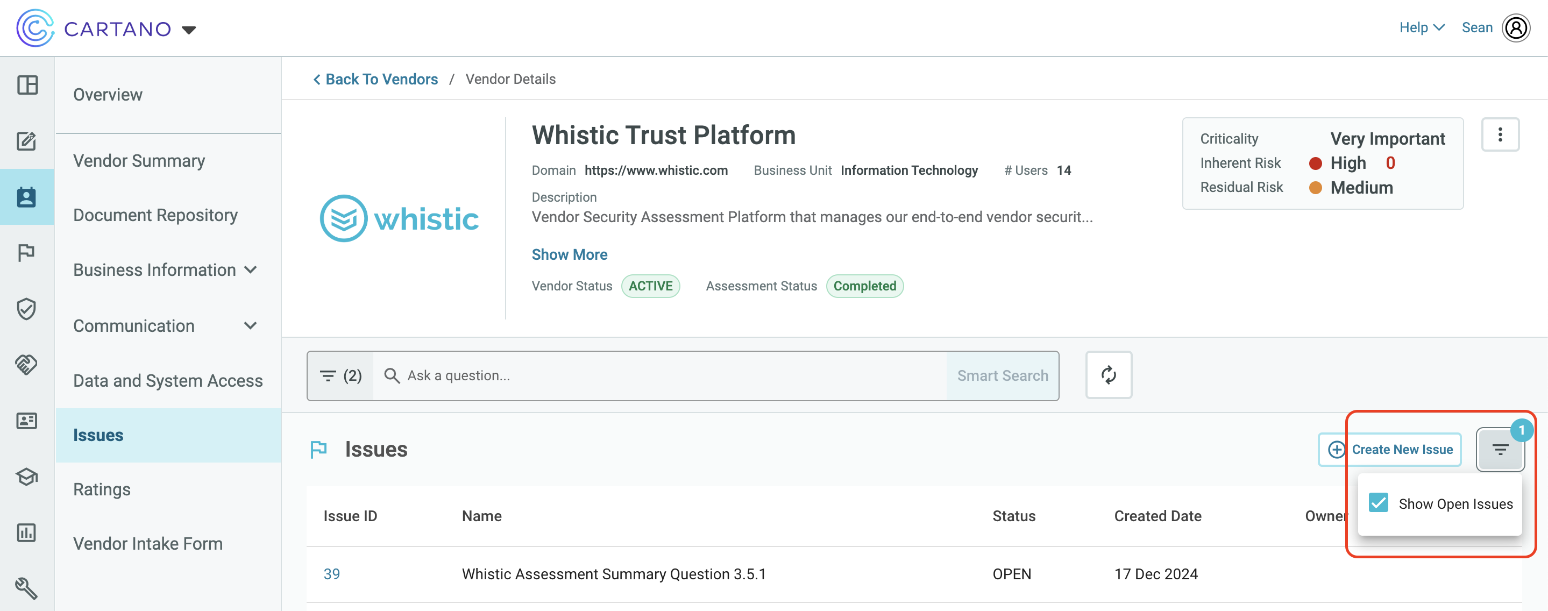Open the flag icon in left rail

[x=27, y=252]
